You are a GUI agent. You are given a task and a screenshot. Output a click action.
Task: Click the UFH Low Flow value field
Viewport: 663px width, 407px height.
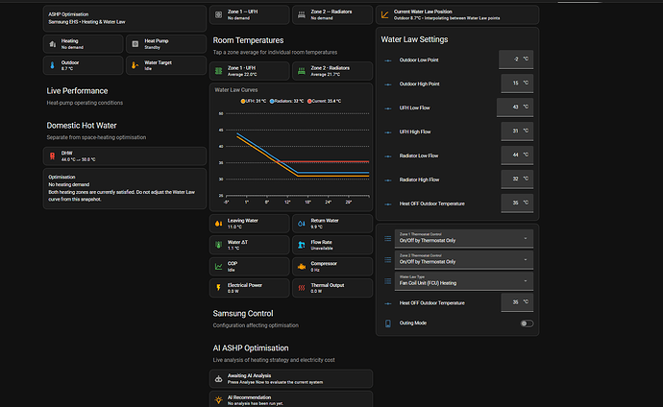pos(515,108)
